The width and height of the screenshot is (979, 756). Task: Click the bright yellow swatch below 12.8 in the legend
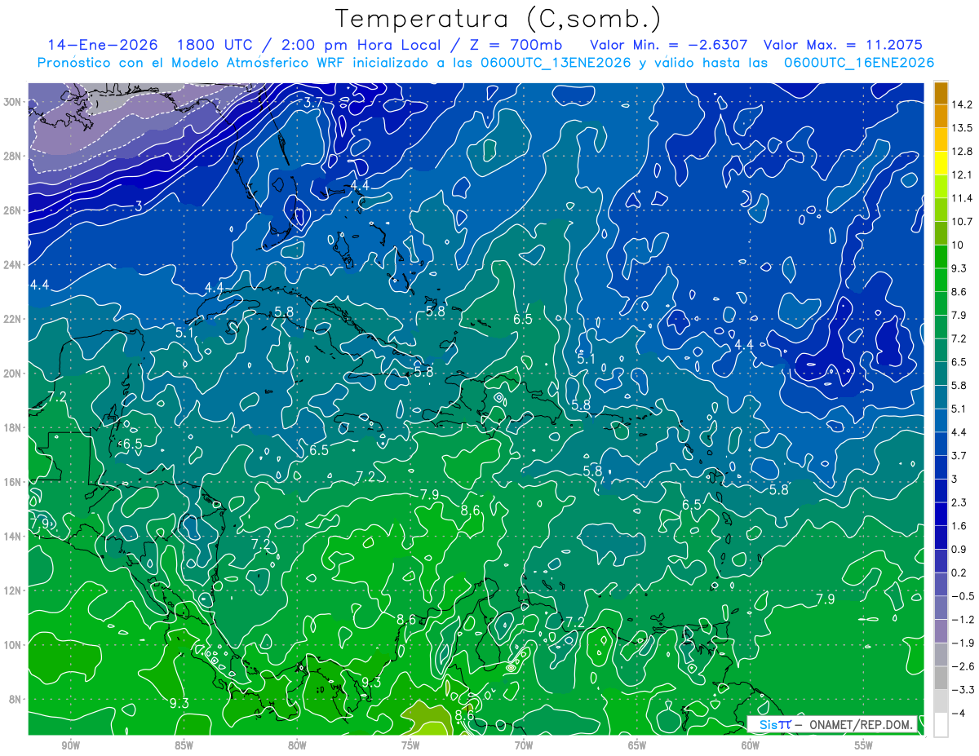click(941, 163)
